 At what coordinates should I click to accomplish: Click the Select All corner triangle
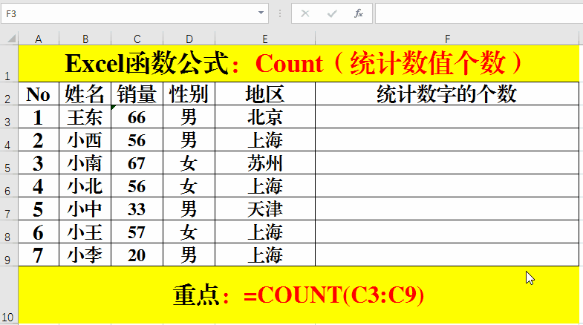pyautogui.click(x=12, y=39)
